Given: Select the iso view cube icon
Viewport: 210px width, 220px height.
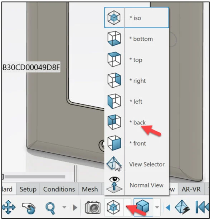Looking at the screenshot, I should pyautogui.click(x=114, y=18).
